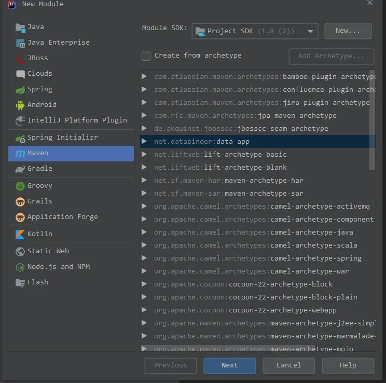Viewport: 386px width, 383px height.
Task: Select the Spring Initializr icon
Action: click(20, 139)
